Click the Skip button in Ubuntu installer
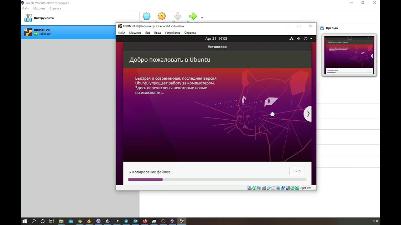 [297, 171]
